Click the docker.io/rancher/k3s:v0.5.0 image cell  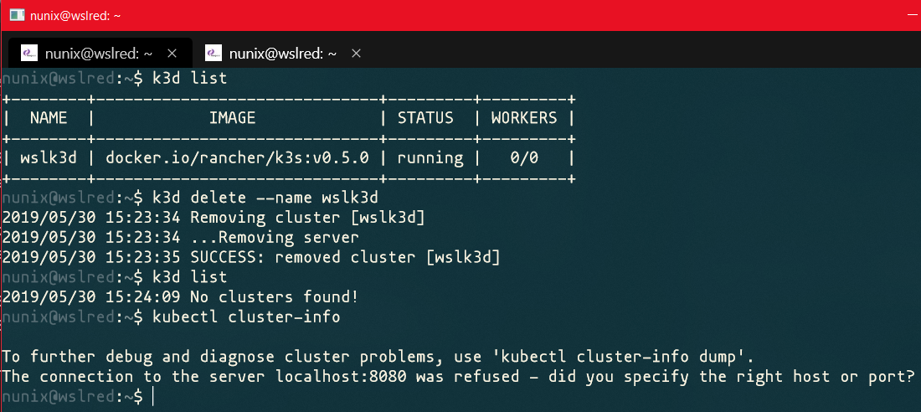tap(238, 157)
